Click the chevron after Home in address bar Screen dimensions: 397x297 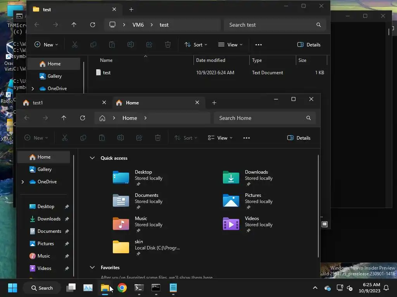pyautogui.click(x=145, y=118)
